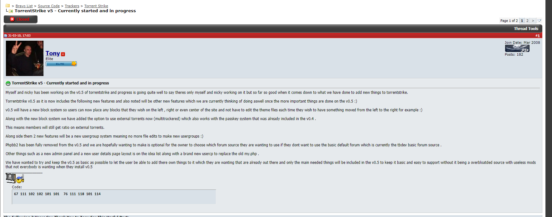Click the .P2P pirate flag badge
Viewport: 552px width, 217px height.
pyautogui.click(x=517, y=48)
